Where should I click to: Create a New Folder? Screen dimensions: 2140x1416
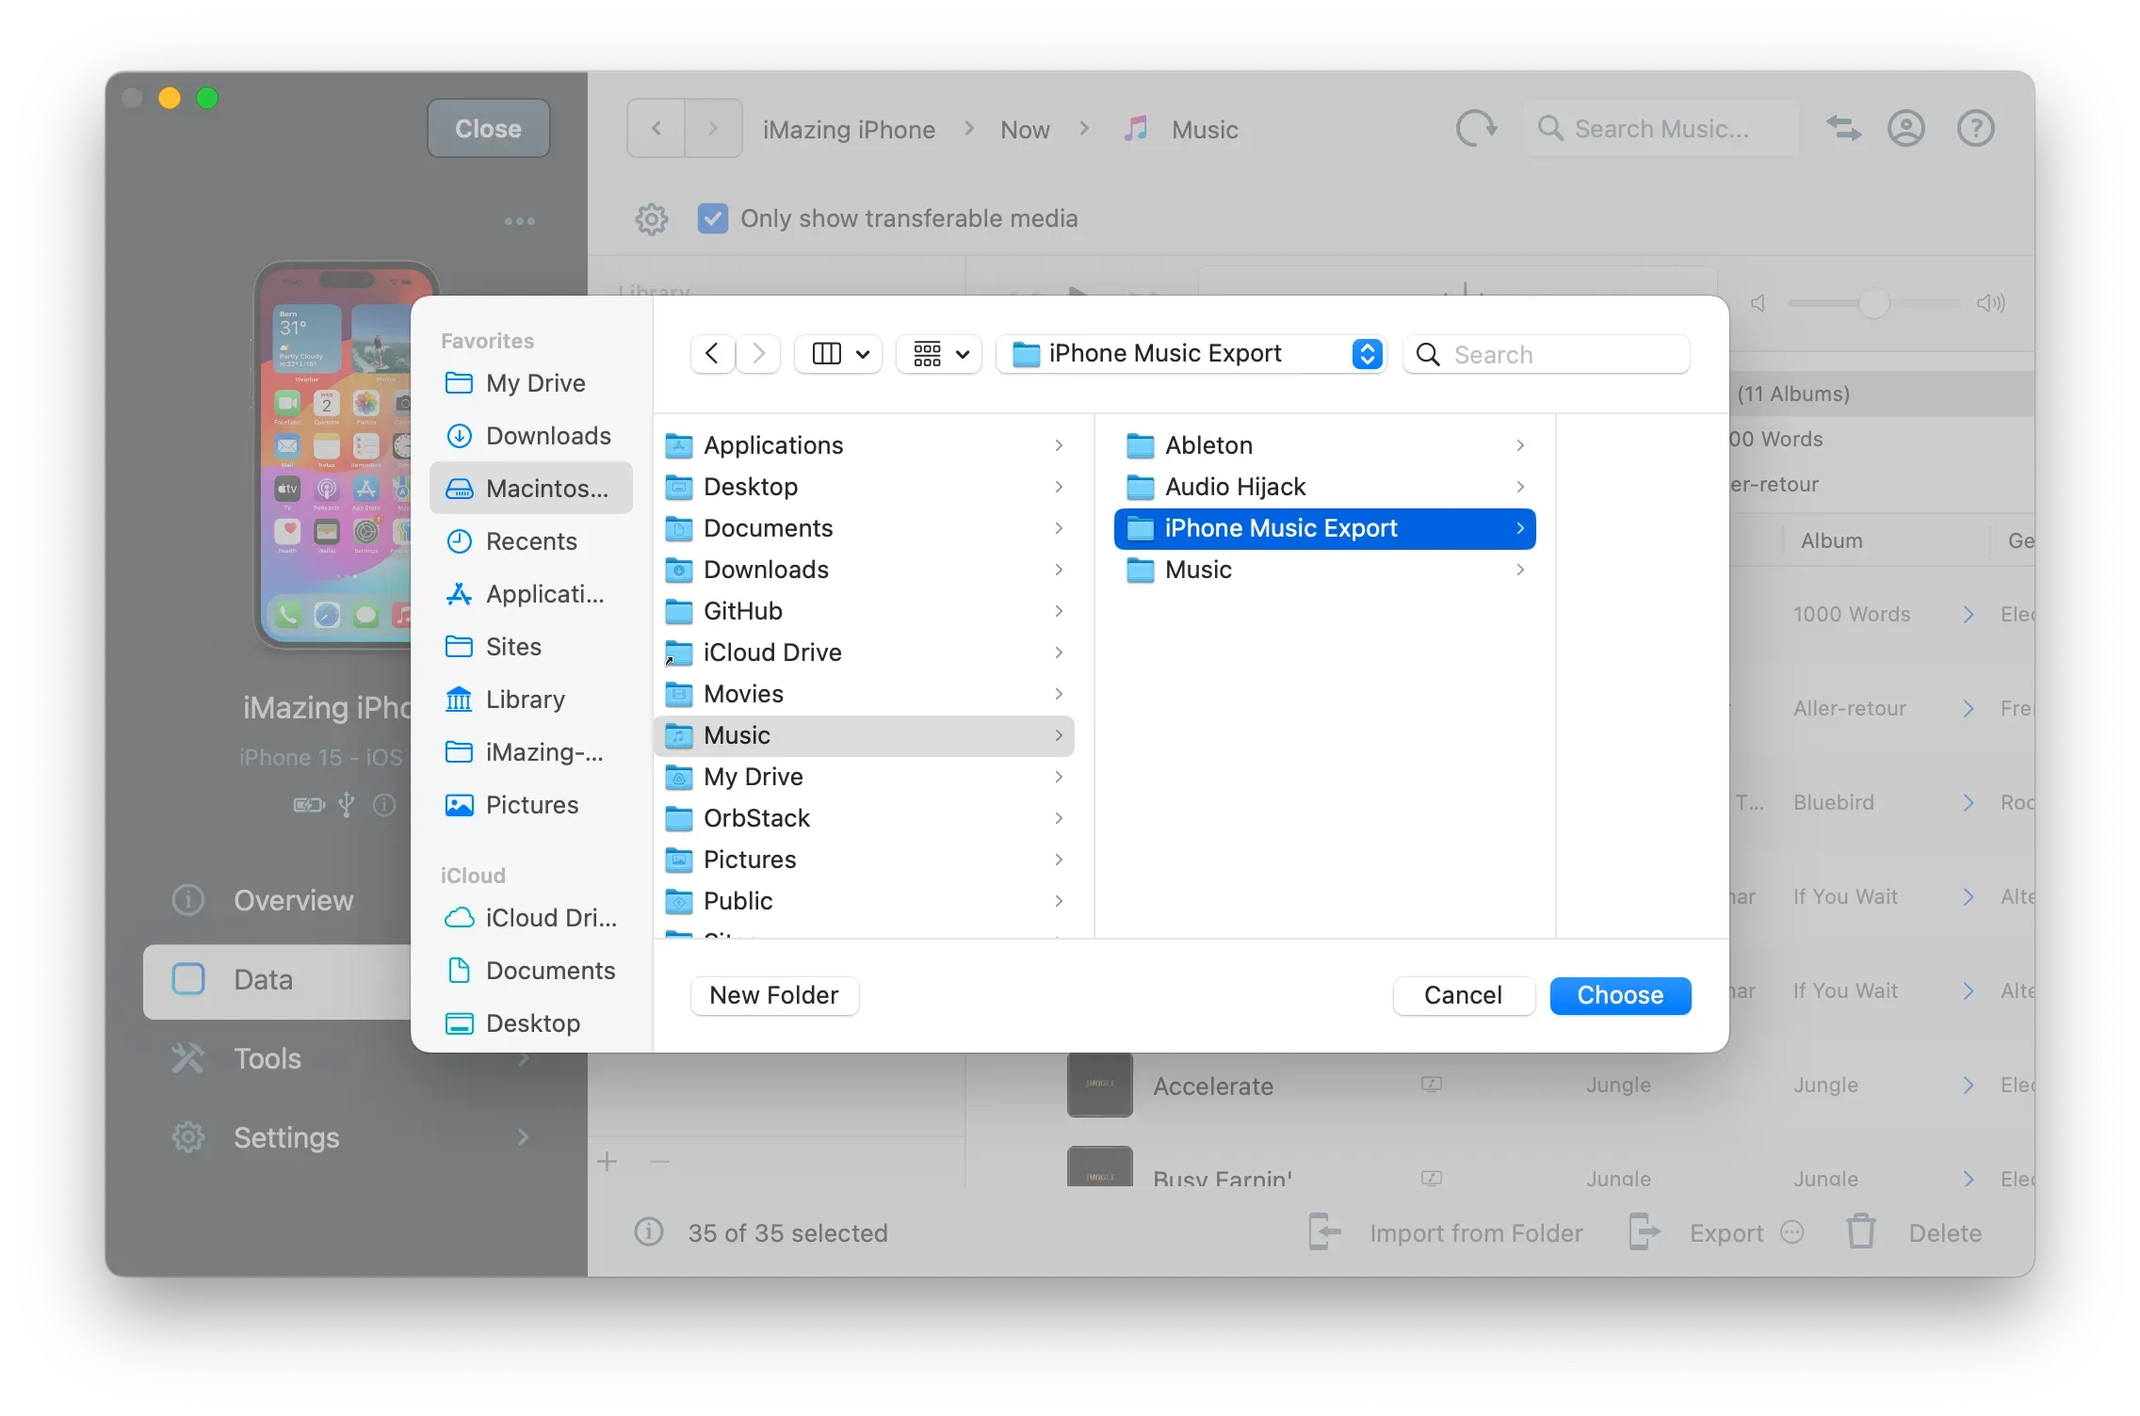click(x=773, y=995)
